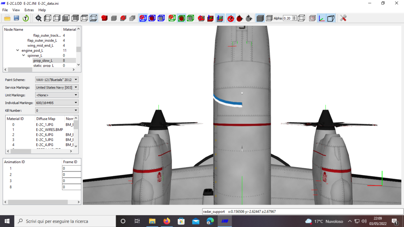The width and height of the screenshot is (404, 227).
Task: Click the green wireframe cube with gray fill
Action: tap(191, 18)
